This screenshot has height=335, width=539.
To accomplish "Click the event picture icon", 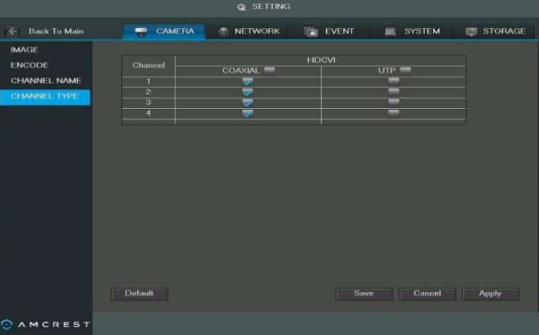I will click(x=311, y=32).
